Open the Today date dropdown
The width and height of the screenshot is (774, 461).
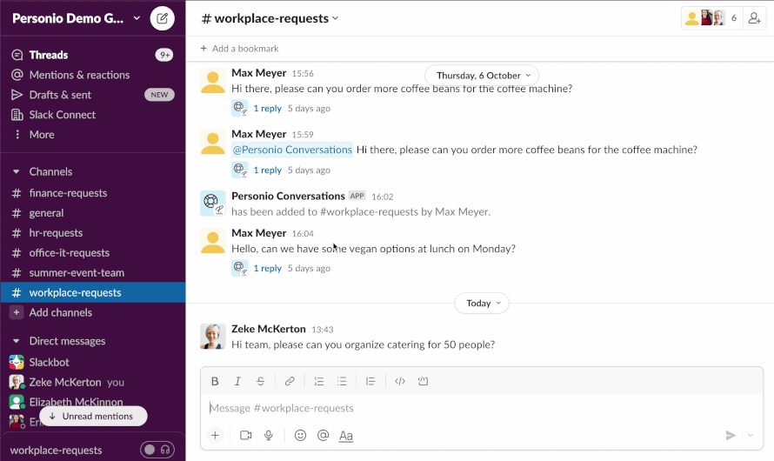pyautogui.click(x=482, y=303)
